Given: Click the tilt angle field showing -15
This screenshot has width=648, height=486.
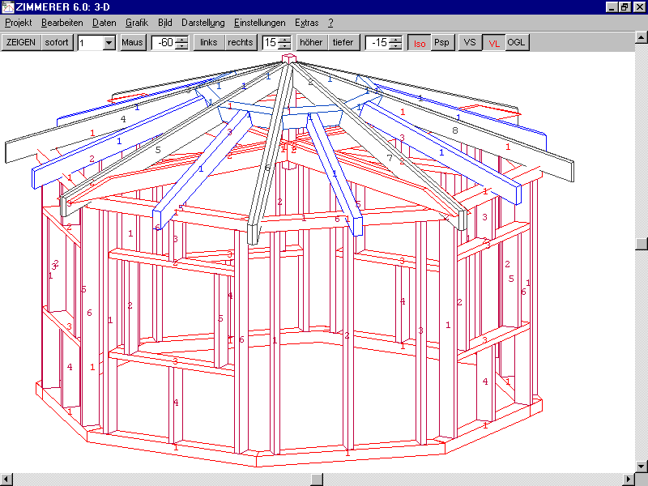Looking at the screenshot, I should point(377,43).
